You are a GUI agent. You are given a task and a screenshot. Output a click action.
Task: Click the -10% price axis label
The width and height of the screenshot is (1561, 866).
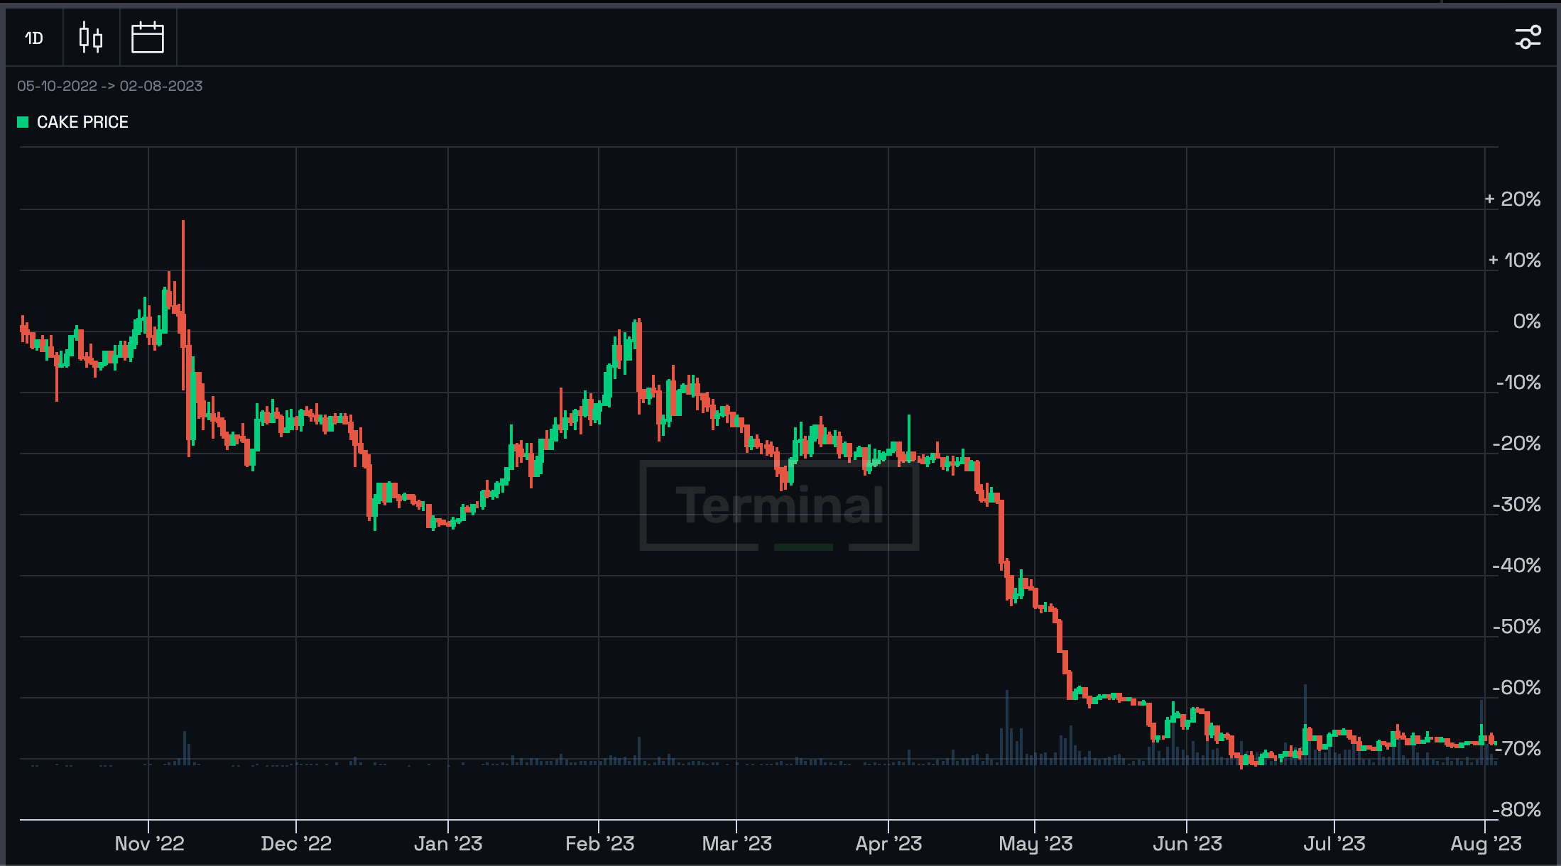point(1518,383)
